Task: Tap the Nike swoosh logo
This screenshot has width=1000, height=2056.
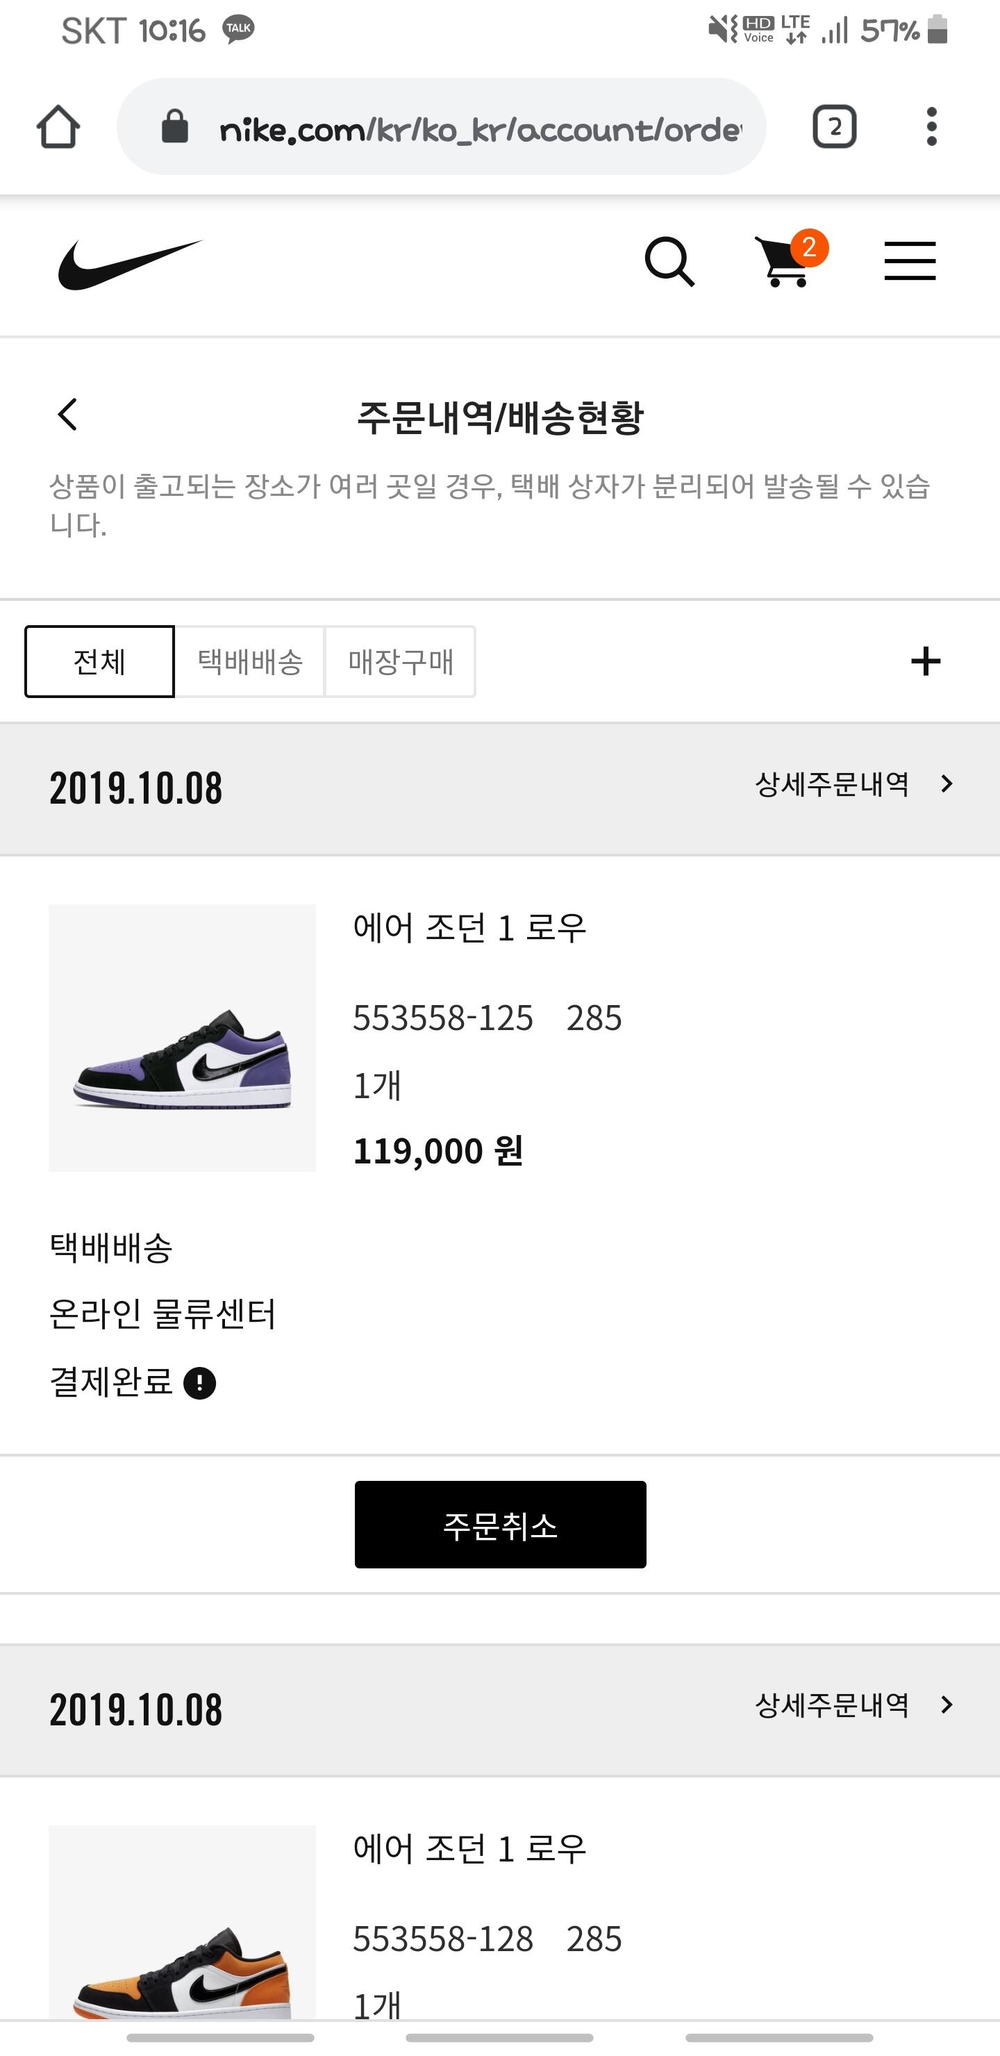Action: pos(130,264)
